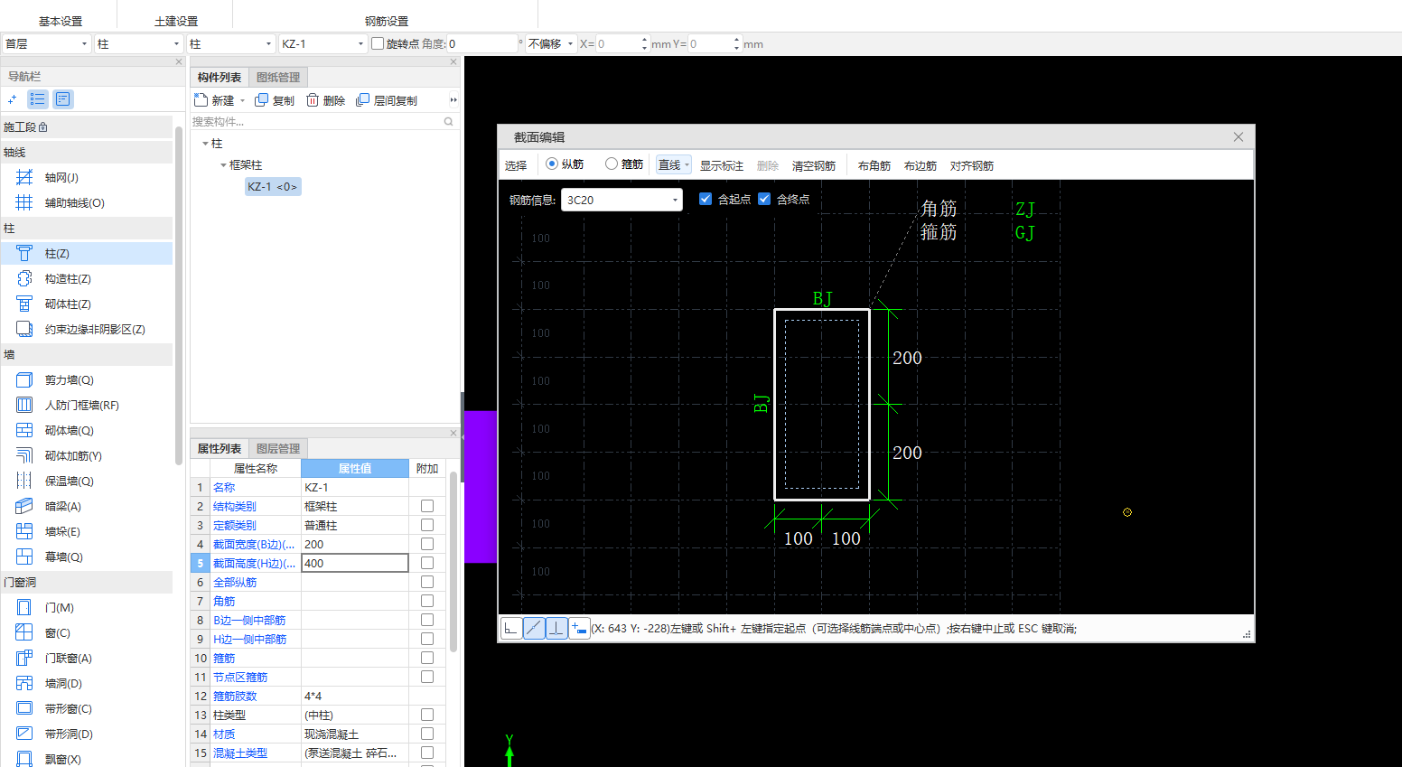Viewport: 1402px width, 767px height.
Task: Click the add-point snap icon in status bar
Action: point(579,628)
